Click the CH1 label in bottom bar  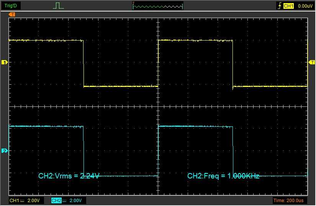14,201
